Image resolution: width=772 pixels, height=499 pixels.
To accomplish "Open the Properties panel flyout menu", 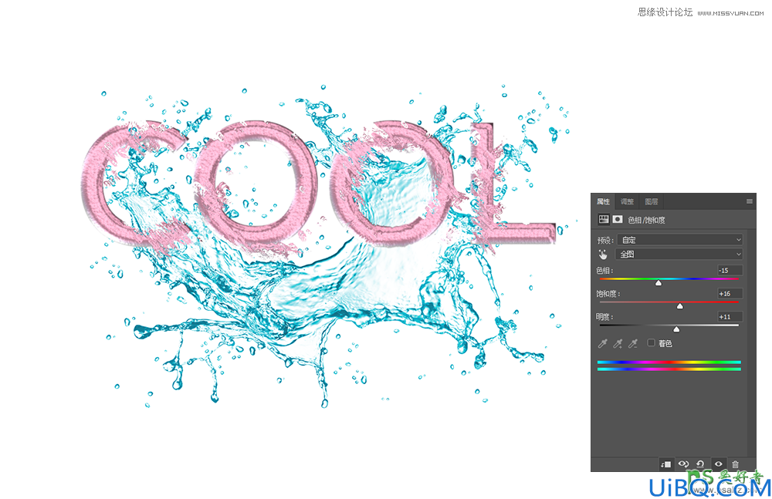I will click(x=750, y=201).
